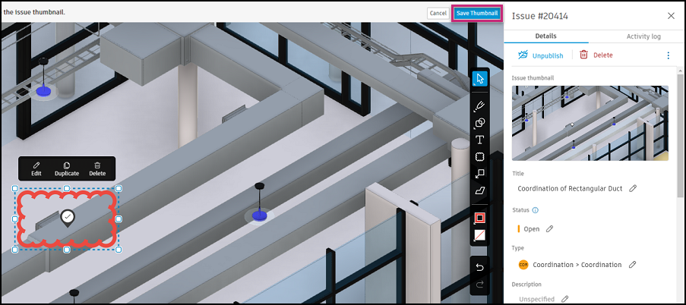Unpublish issue #20414
This screenshot has height=305, width=686.
(541, 55)
